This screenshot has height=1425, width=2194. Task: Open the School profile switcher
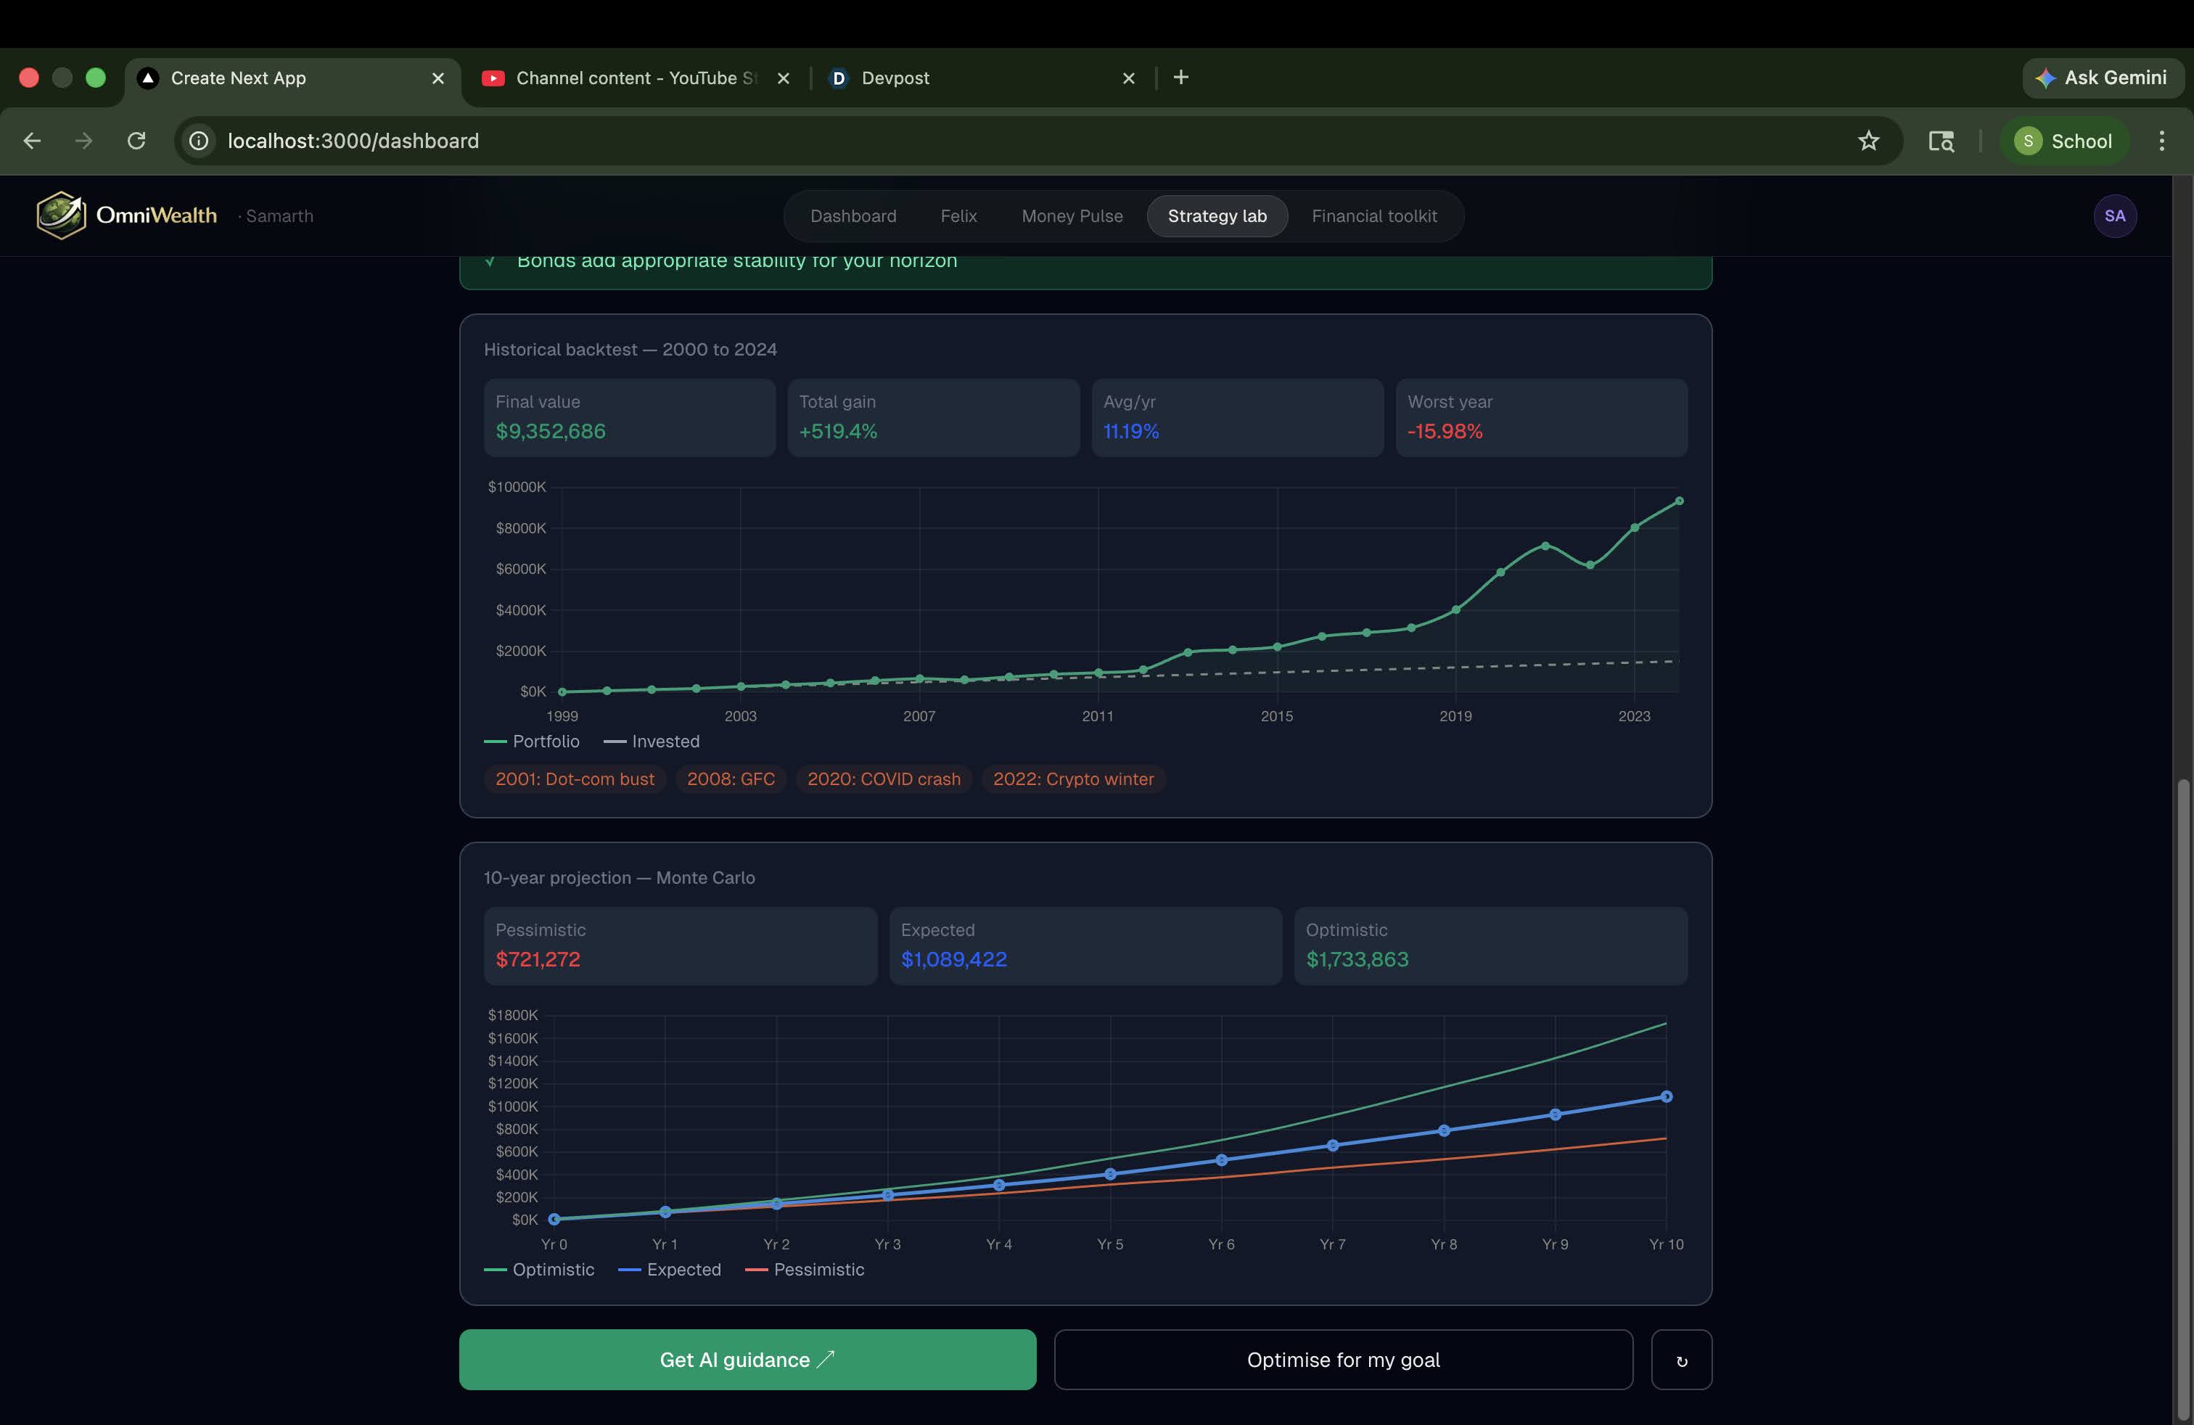click(x=2063, y=141)
